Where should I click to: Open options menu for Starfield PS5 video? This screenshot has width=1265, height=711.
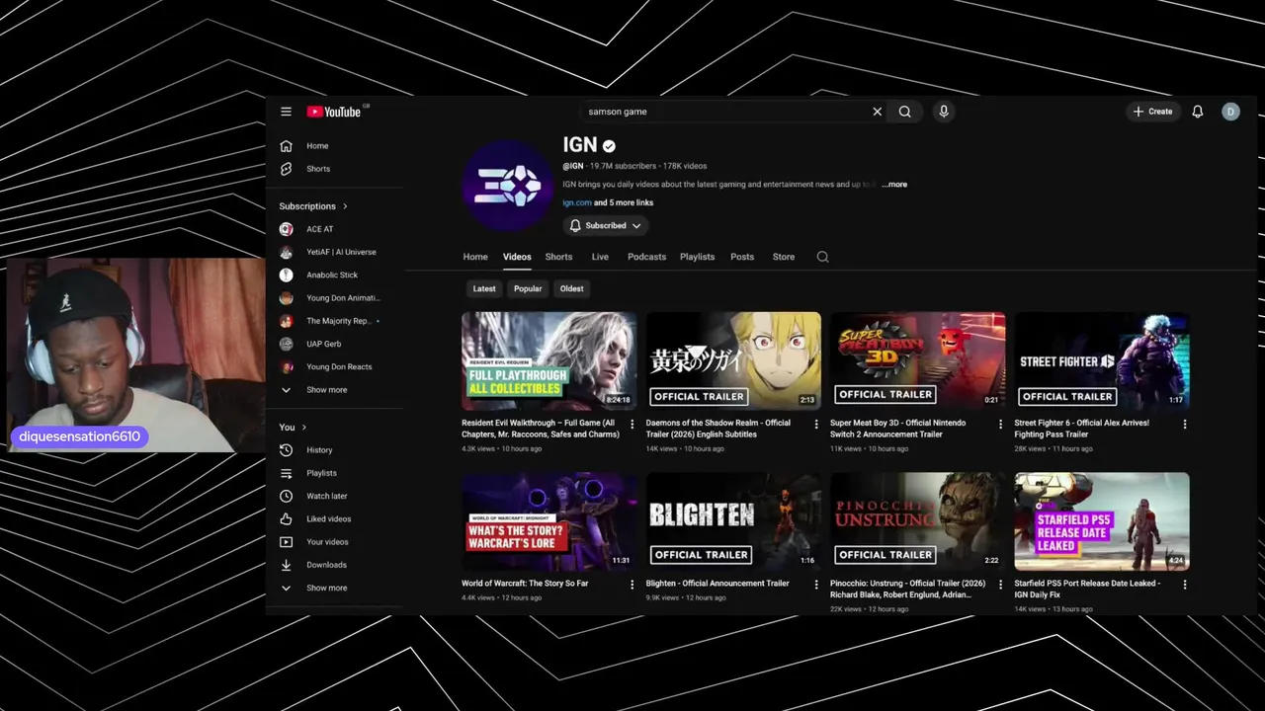coord(1185,585)
